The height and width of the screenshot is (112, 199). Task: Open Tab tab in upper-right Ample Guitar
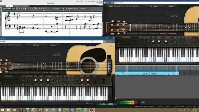click(123, 6)
